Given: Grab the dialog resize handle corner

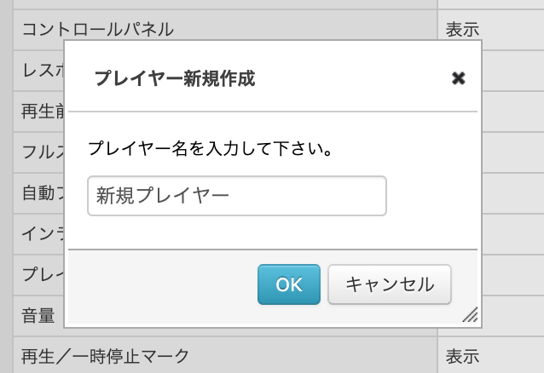Looking at the screenshot, I should [471, 314].
